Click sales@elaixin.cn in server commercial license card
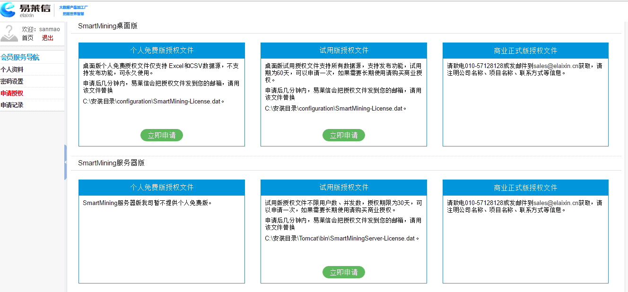This screenshot has width=628, height=292. point(556,203)
